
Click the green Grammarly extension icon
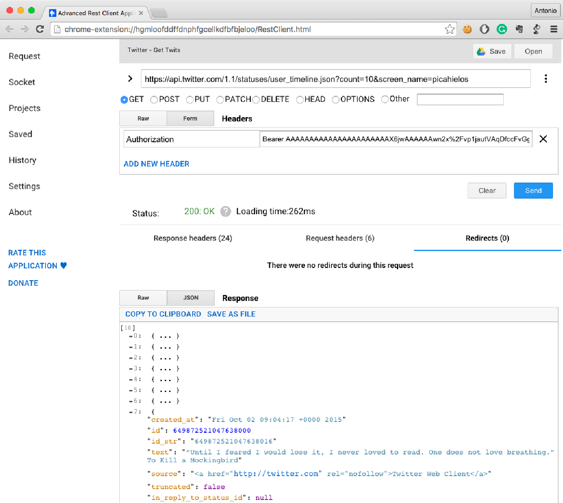pos(502,29)
